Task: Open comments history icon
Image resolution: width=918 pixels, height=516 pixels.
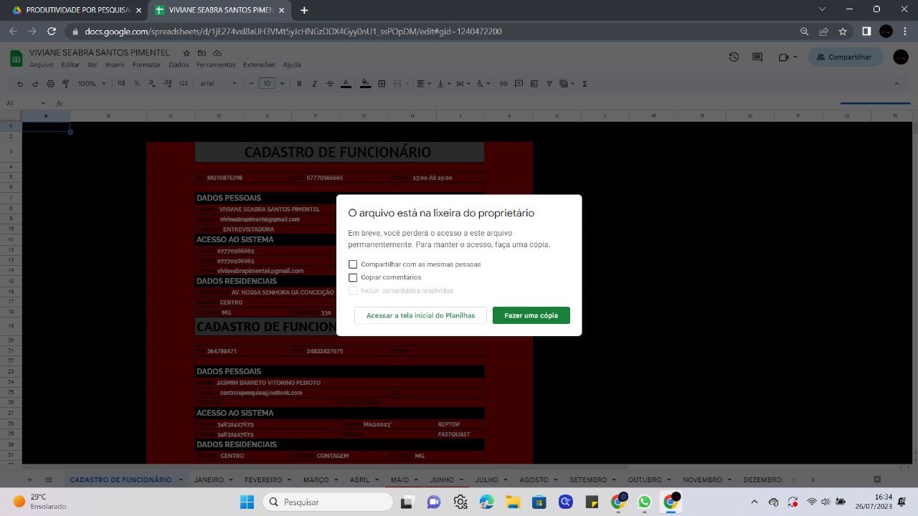Action: tap(757, 57)
